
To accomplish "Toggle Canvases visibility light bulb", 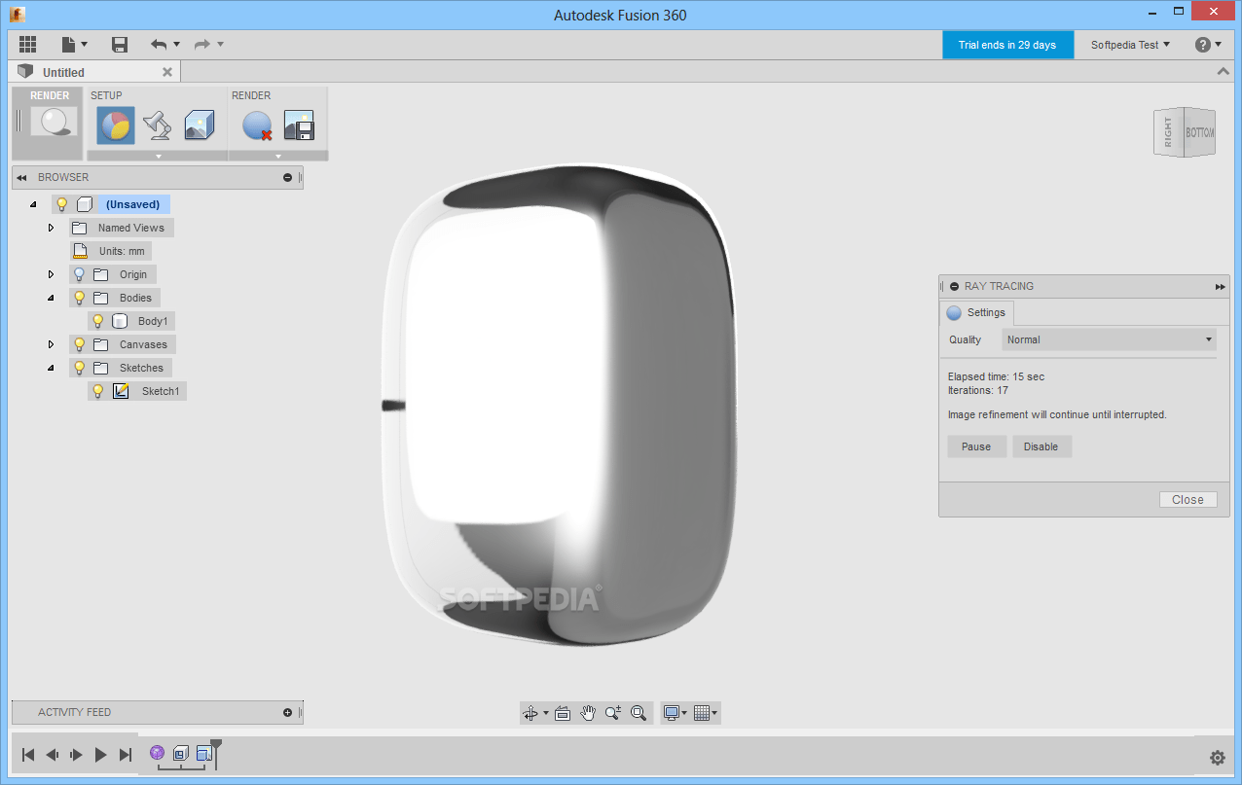I will click(80, 344).
